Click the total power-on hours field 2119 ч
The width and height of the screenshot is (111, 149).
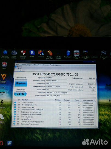90,90
